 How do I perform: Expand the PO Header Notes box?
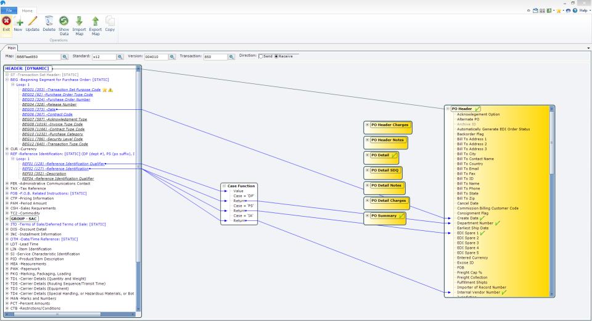click(x=368, y=140)
